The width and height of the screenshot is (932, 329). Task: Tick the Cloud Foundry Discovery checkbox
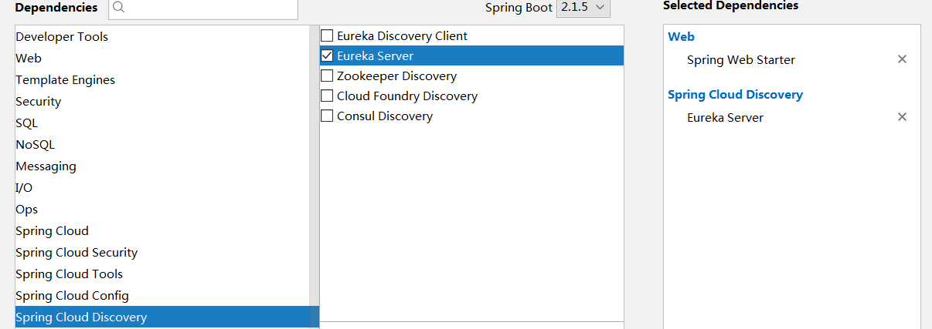(x=327, y=96)
